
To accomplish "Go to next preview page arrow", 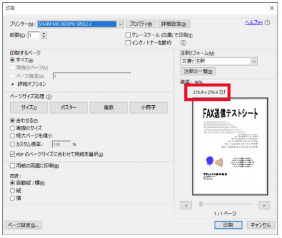I will 264,206.
